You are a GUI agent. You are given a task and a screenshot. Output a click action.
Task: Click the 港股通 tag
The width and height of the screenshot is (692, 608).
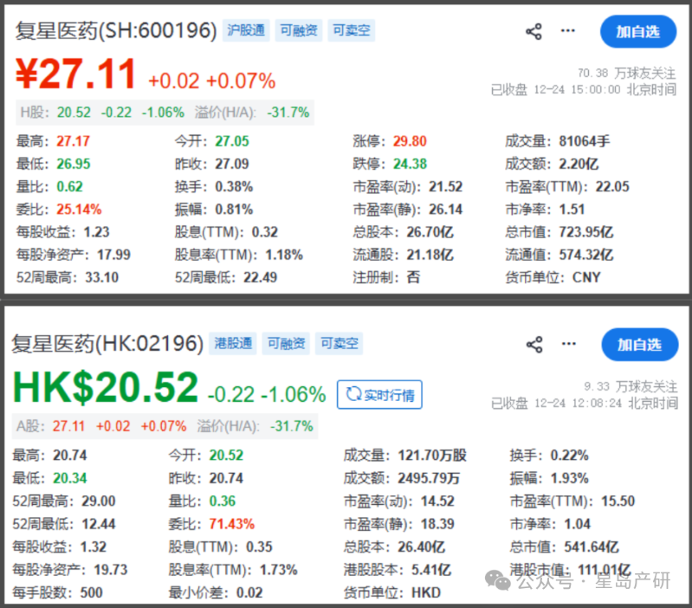pyautogui.click(x=233, y=343)
